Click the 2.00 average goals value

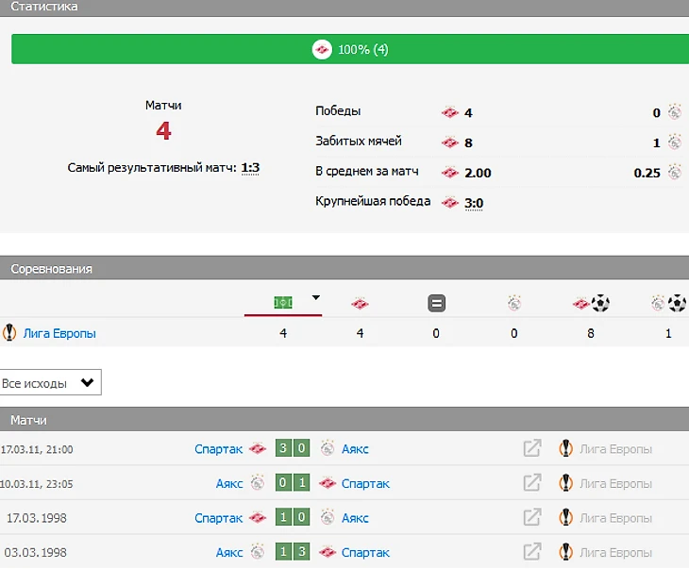tap(478, 173)
